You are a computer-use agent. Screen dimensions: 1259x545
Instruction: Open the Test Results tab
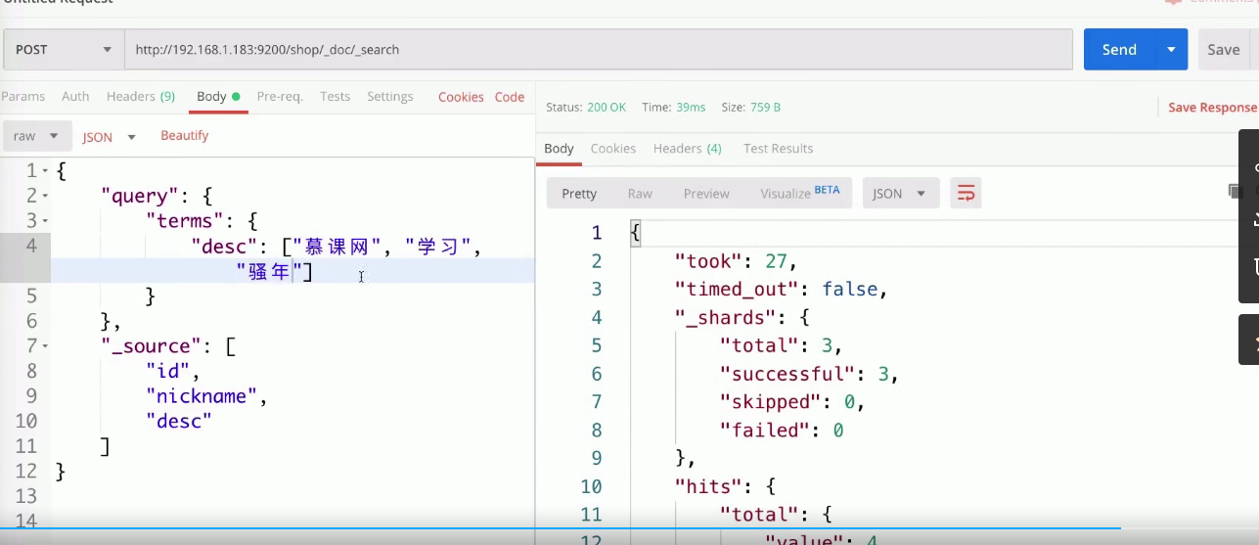(x=779, y=149)
